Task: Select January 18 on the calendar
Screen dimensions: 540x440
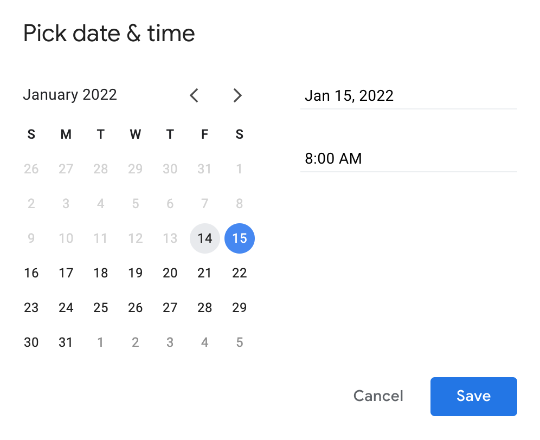Action: (101, 273)
